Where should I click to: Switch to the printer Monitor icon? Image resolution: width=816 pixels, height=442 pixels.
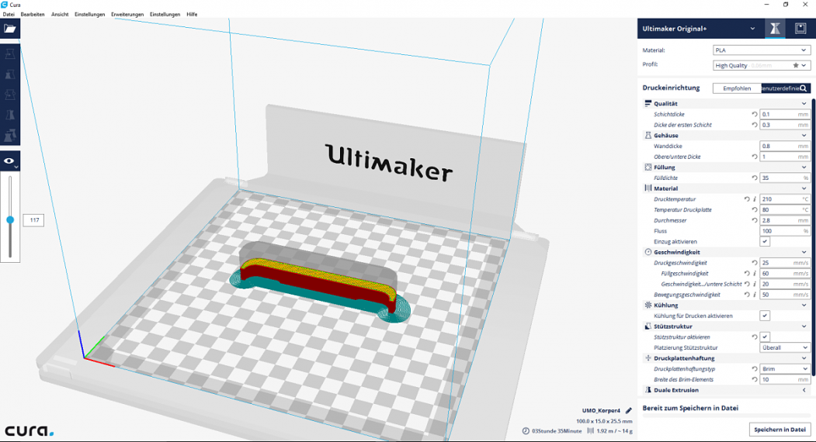click(800, 29)
